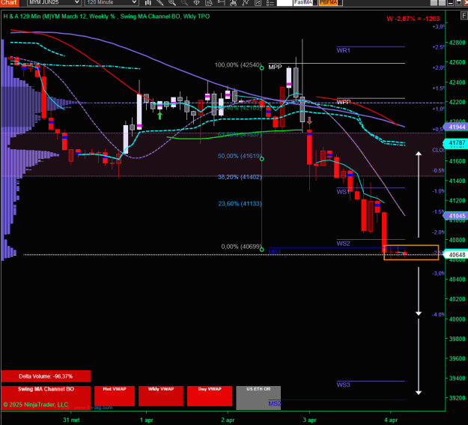The width and height of the screenshot is (468, 425).
Task: Click the US ETH OR grey box
Action: pyautogui.click(x=258, y=397)
